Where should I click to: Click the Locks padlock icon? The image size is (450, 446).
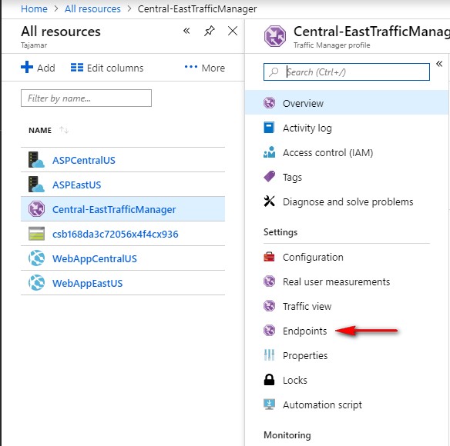click(269, 380)
